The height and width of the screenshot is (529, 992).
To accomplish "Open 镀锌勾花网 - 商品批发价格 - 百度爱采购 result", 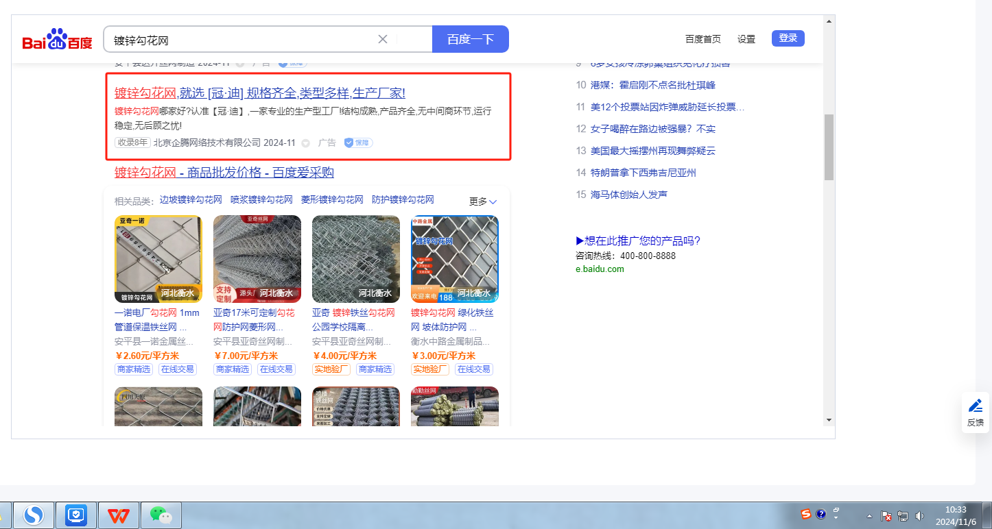I will (224, 173).
